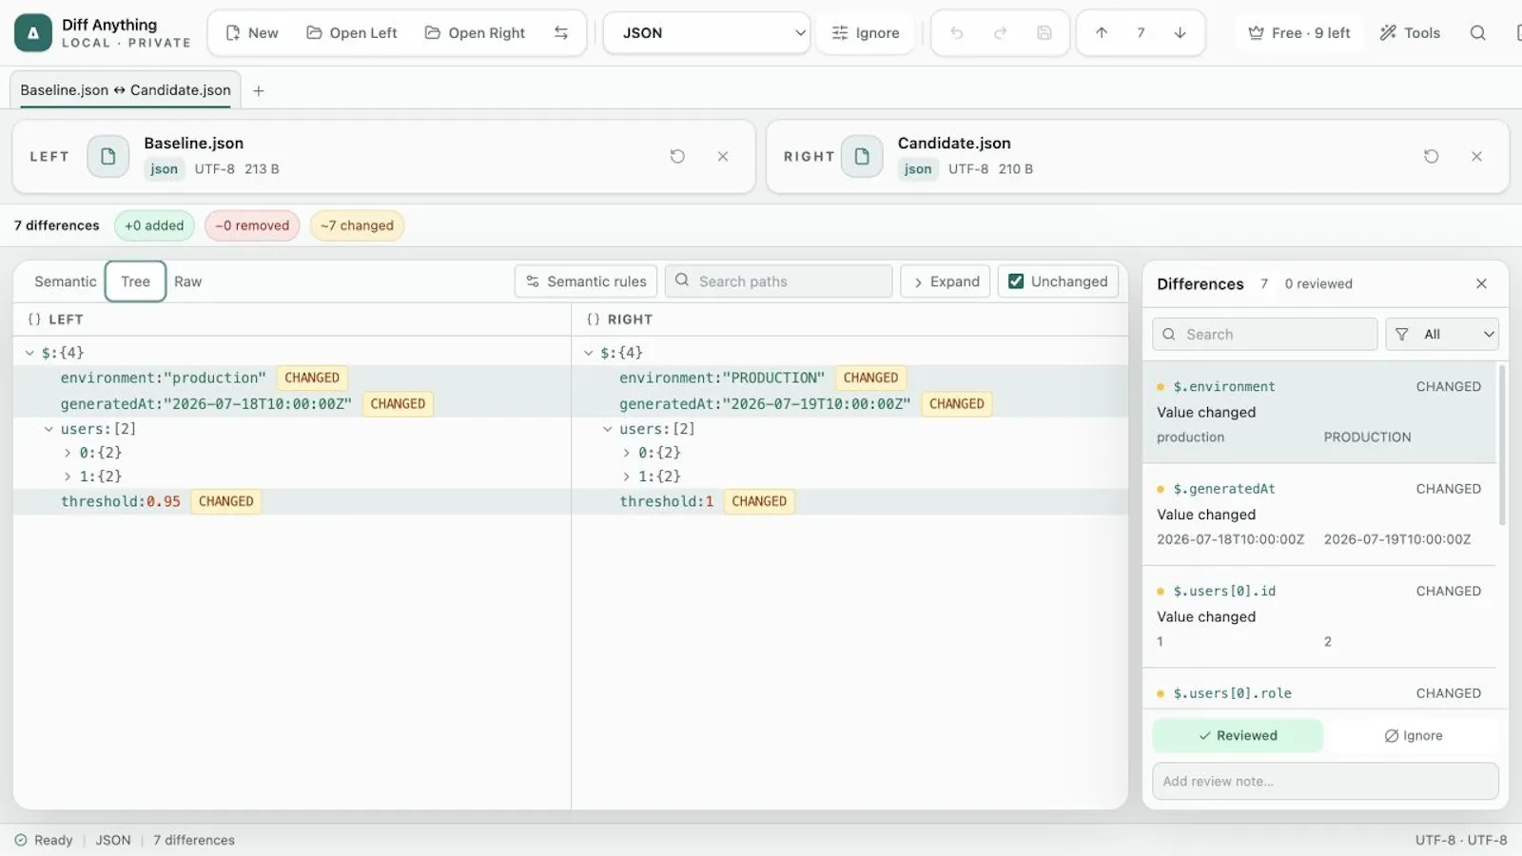Swap left and right files
The height and width of the screenshot is (856, 1522).
click(x=561, y=33)
